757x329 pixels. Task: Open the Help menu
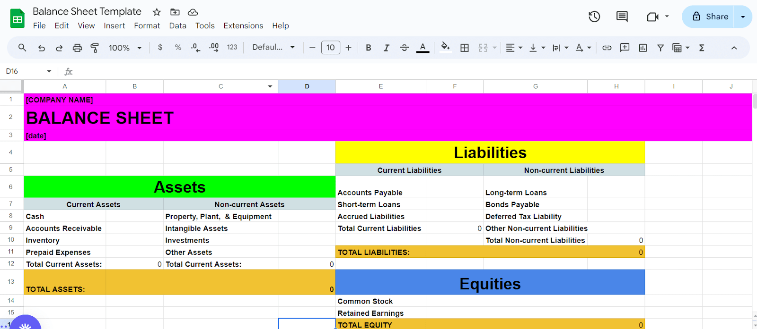point(281,25)
